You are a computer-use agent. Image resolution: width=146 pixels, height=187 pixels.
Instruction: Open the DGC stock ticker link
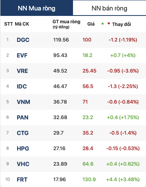pos(23,40)
